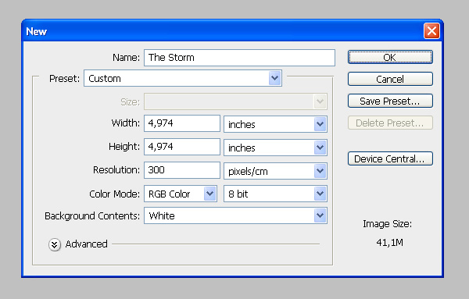Image resolution: width=469 pixels, height=299 pixels.
Task: Click the Height value field
Action: coord(182,147)
